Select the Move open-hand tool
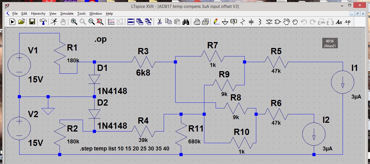370x164 pixels. click(287, 22)
